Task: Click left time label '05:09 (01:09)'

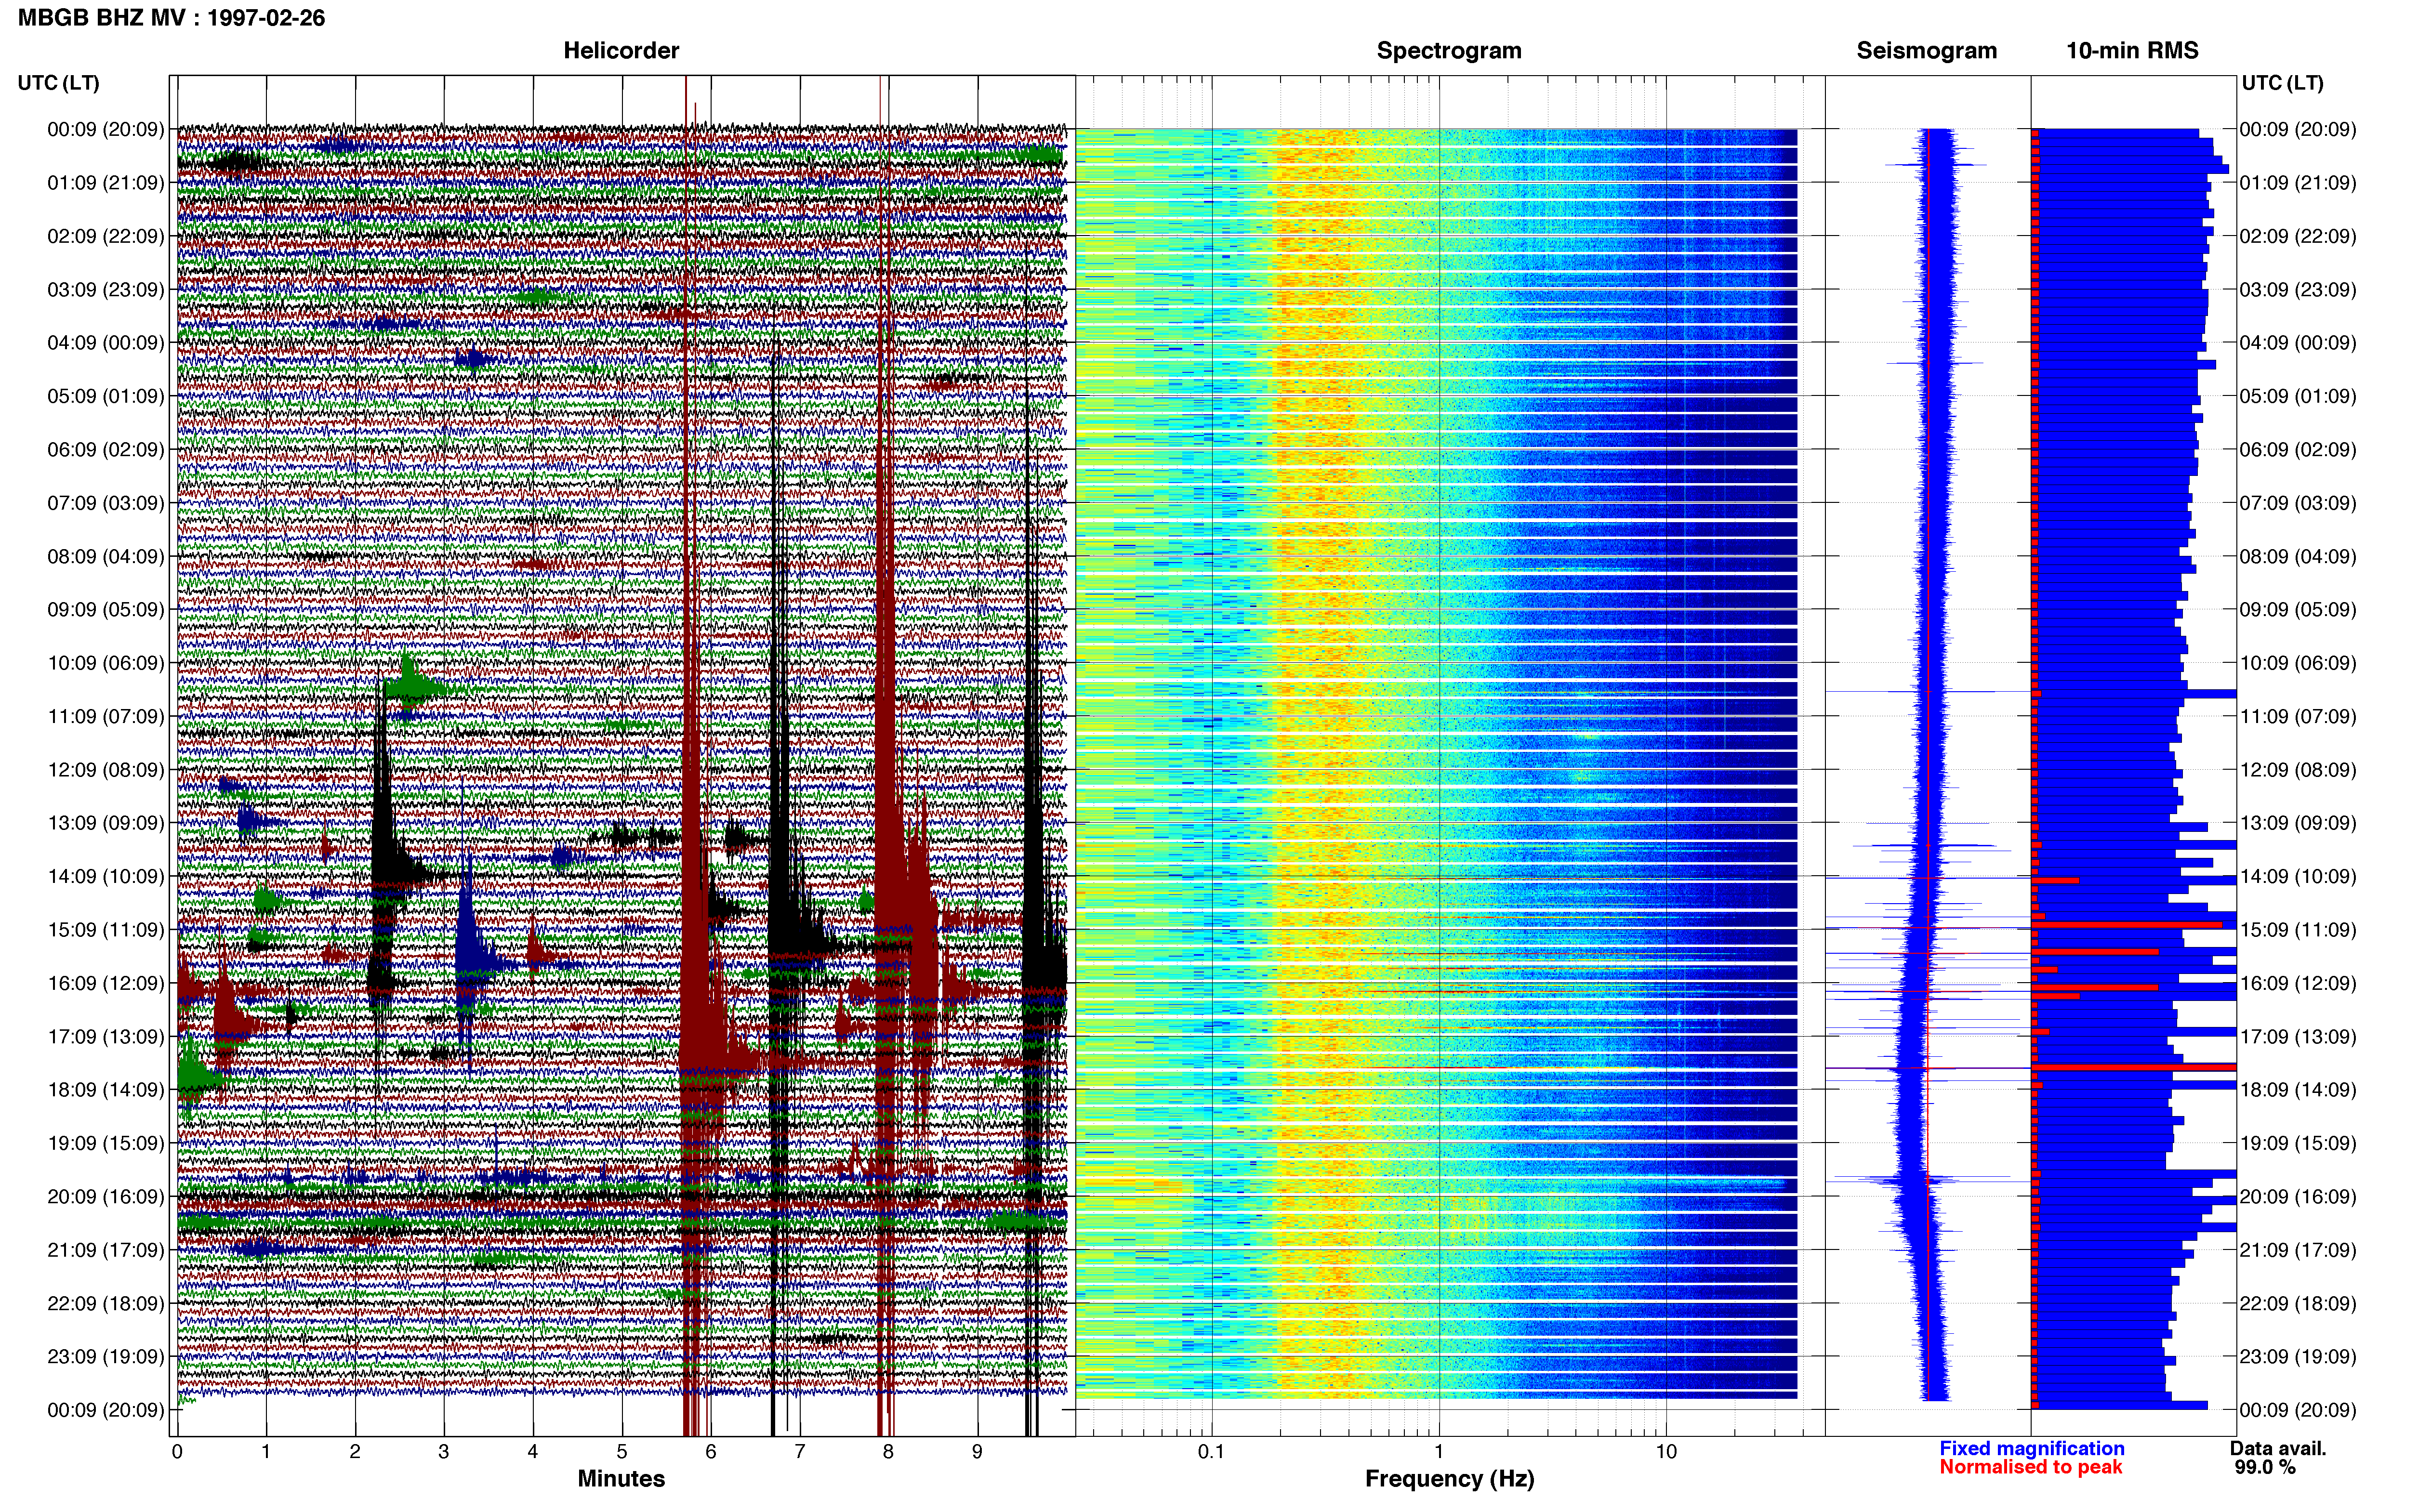Action: (x=106, y=396)
